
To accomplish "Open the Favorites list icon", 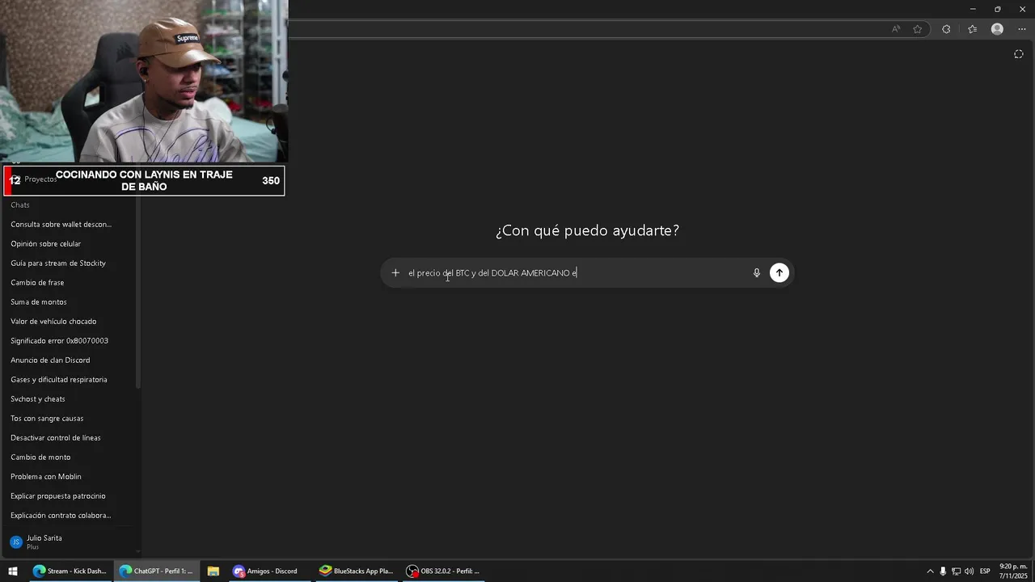I will (972, 29).
